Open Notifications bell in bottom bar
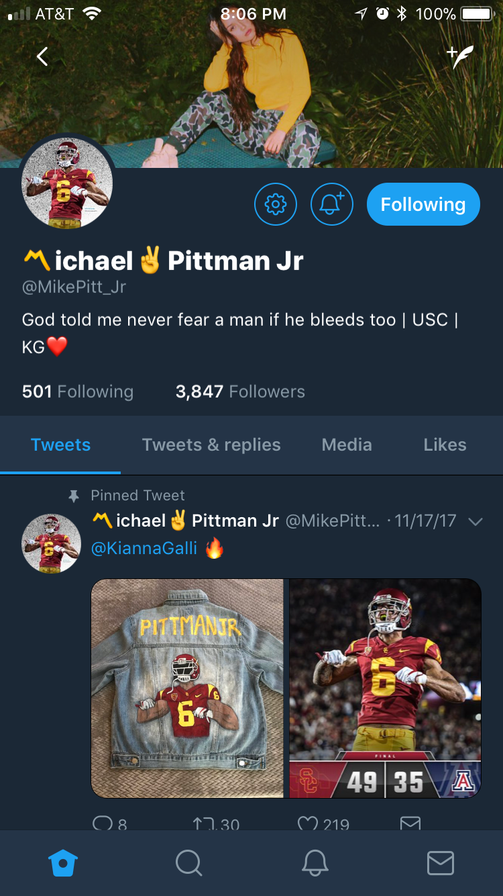503x896 pixels. coord(315,863)
